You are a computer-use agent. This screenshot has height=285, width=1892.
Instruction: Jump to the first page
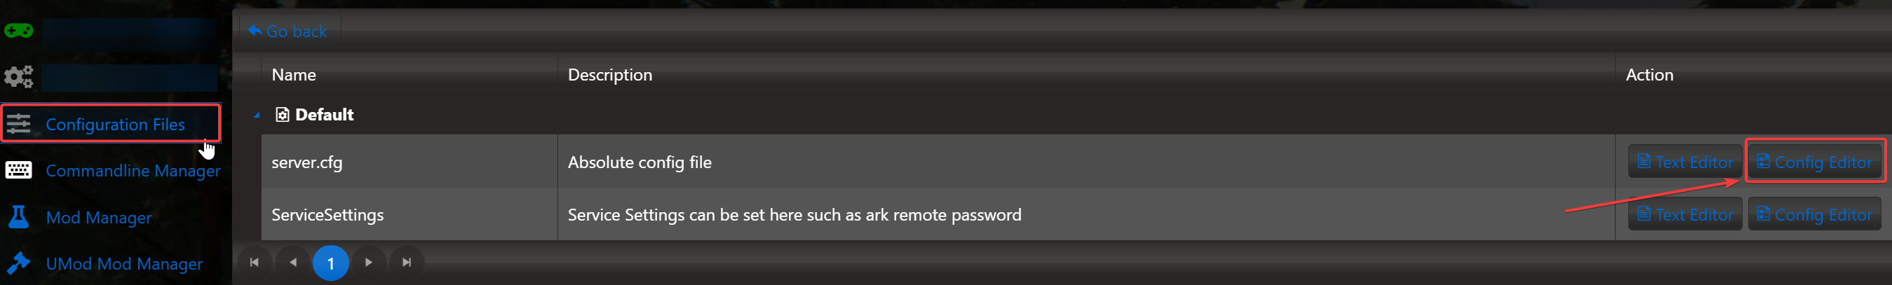click(x=254, y=263)
